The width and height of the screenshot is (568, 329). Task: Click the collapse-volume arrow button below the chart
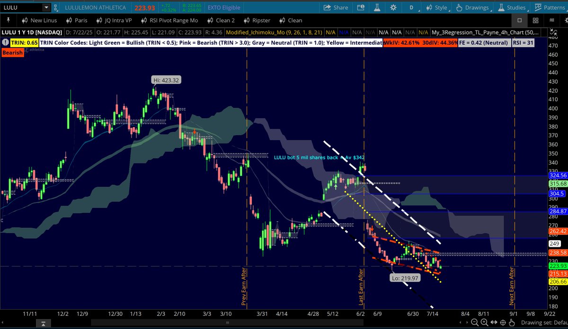click(43, 324)
